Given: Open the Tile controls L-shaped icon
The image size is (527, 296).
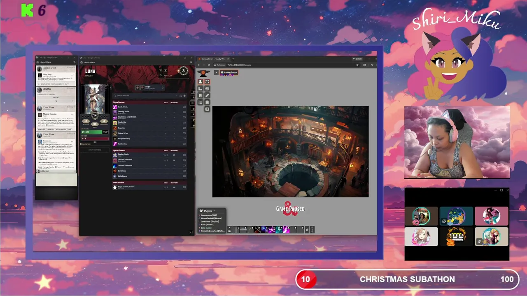Looking at the screenshot, I should click(200, 88).
